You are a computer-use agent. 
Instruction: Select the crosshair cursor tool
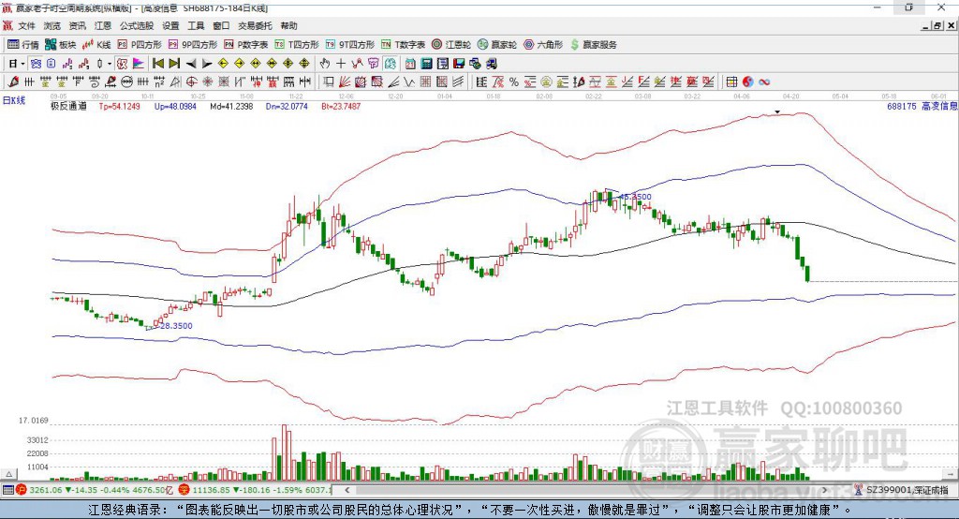coord(341,64)
